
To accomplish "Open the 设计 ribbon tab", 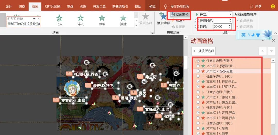I will click(9, 6).
